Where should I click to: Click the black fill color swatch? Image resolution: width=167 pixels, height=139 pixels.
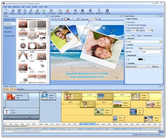(x=140, y=59)
